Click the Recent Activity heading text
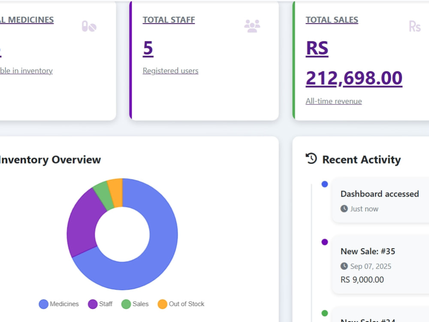Image resolution: width=429 pixels, height=322 pixels. 361,159
